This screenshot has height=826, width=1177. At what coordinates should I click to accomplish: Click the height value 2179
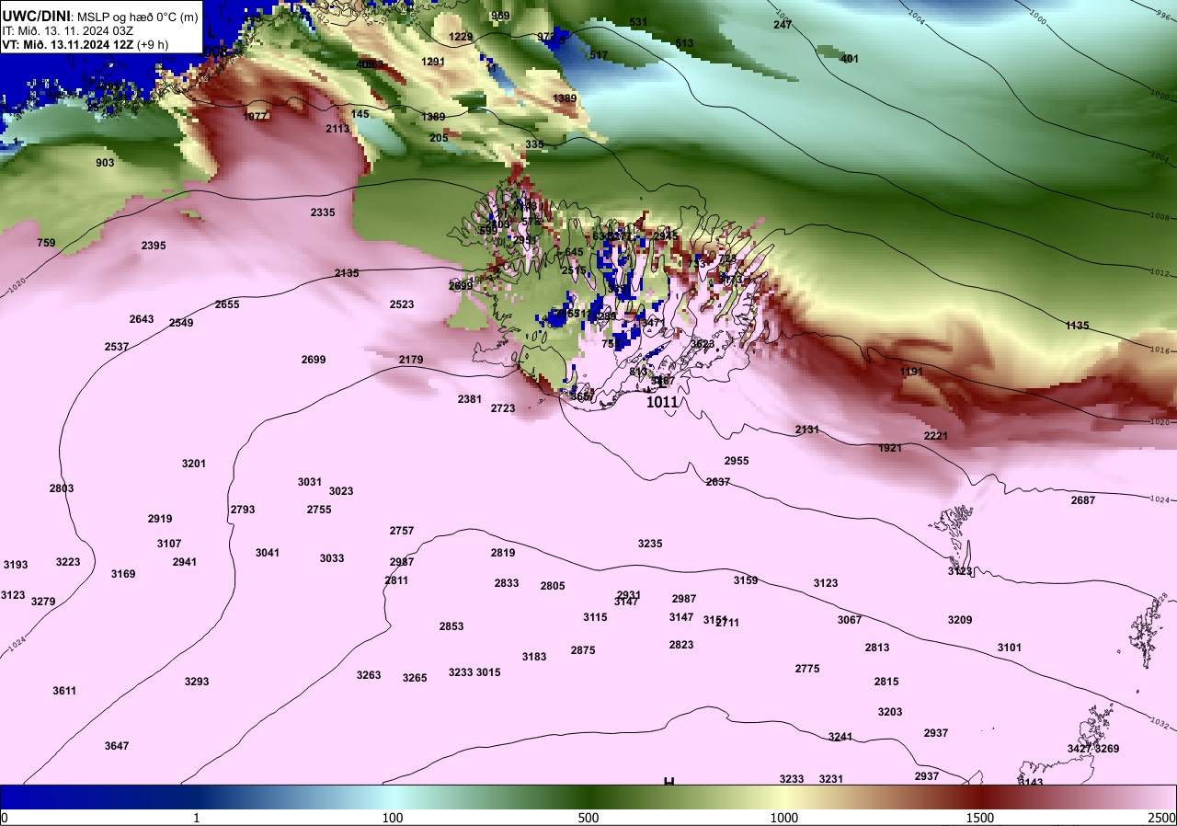coord(411,360)
